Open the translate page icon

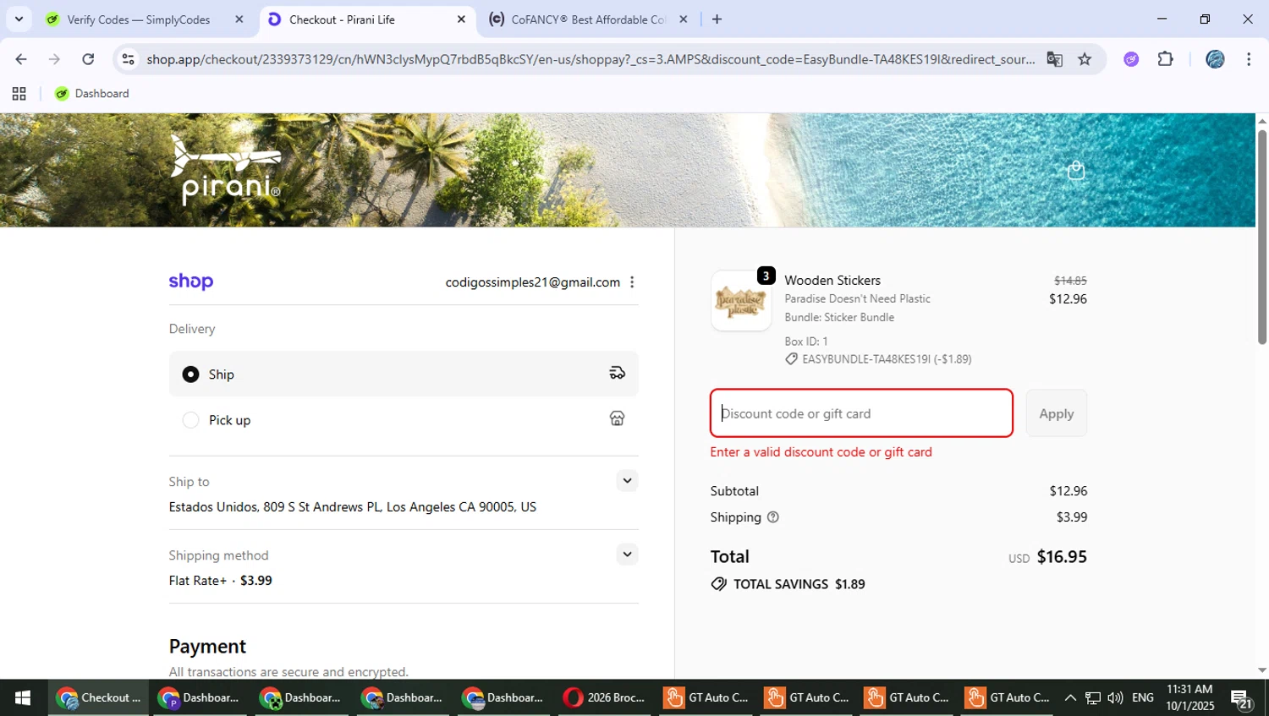pos(1054,59)
